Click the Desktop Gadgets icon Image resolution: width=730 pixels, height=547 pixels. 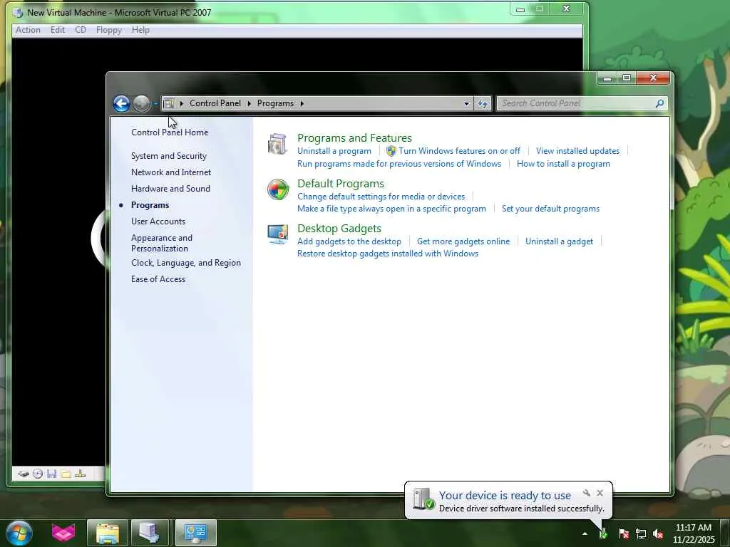[x=277, y=234]
